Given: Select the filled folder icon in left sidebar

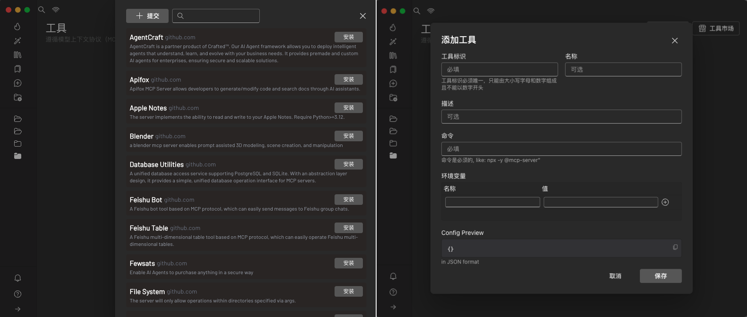Looking at the screenshot, I should (18, 156).
